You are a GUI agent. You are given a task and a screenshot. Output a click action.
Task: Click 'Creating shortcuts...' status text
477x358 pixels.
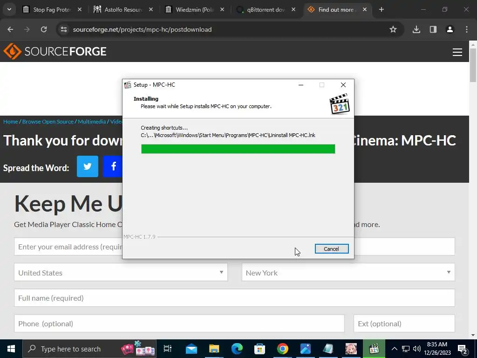(164, 128)
